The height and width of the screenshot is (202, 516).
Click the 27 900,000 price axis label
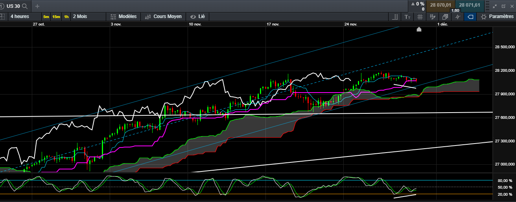coord(505,94)
